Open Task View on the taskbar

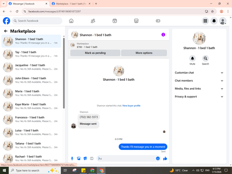coord(65,170)
